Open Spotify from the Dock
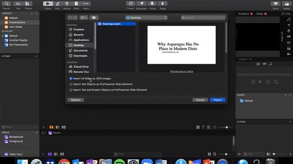The image size is (293, 164). tap(119, 162)
